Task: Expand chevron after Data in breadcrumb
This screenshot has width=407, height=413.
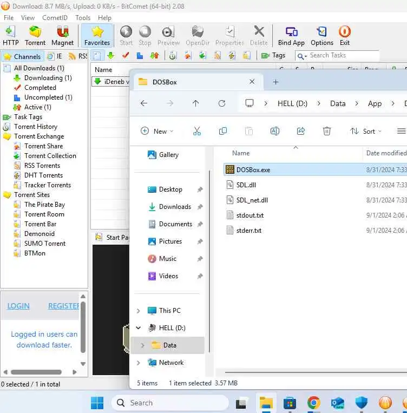Action: (357, 103)
